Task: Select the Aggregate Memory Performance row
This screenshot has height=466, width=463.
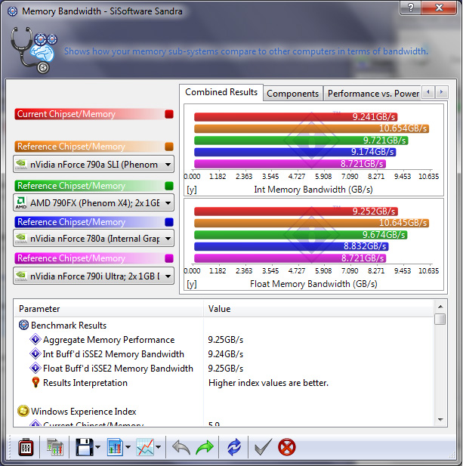Action: coord(224,340)
